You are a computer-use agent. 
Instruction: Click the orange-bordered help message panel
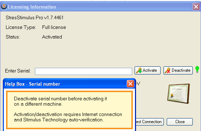click(x=69, y=110)
